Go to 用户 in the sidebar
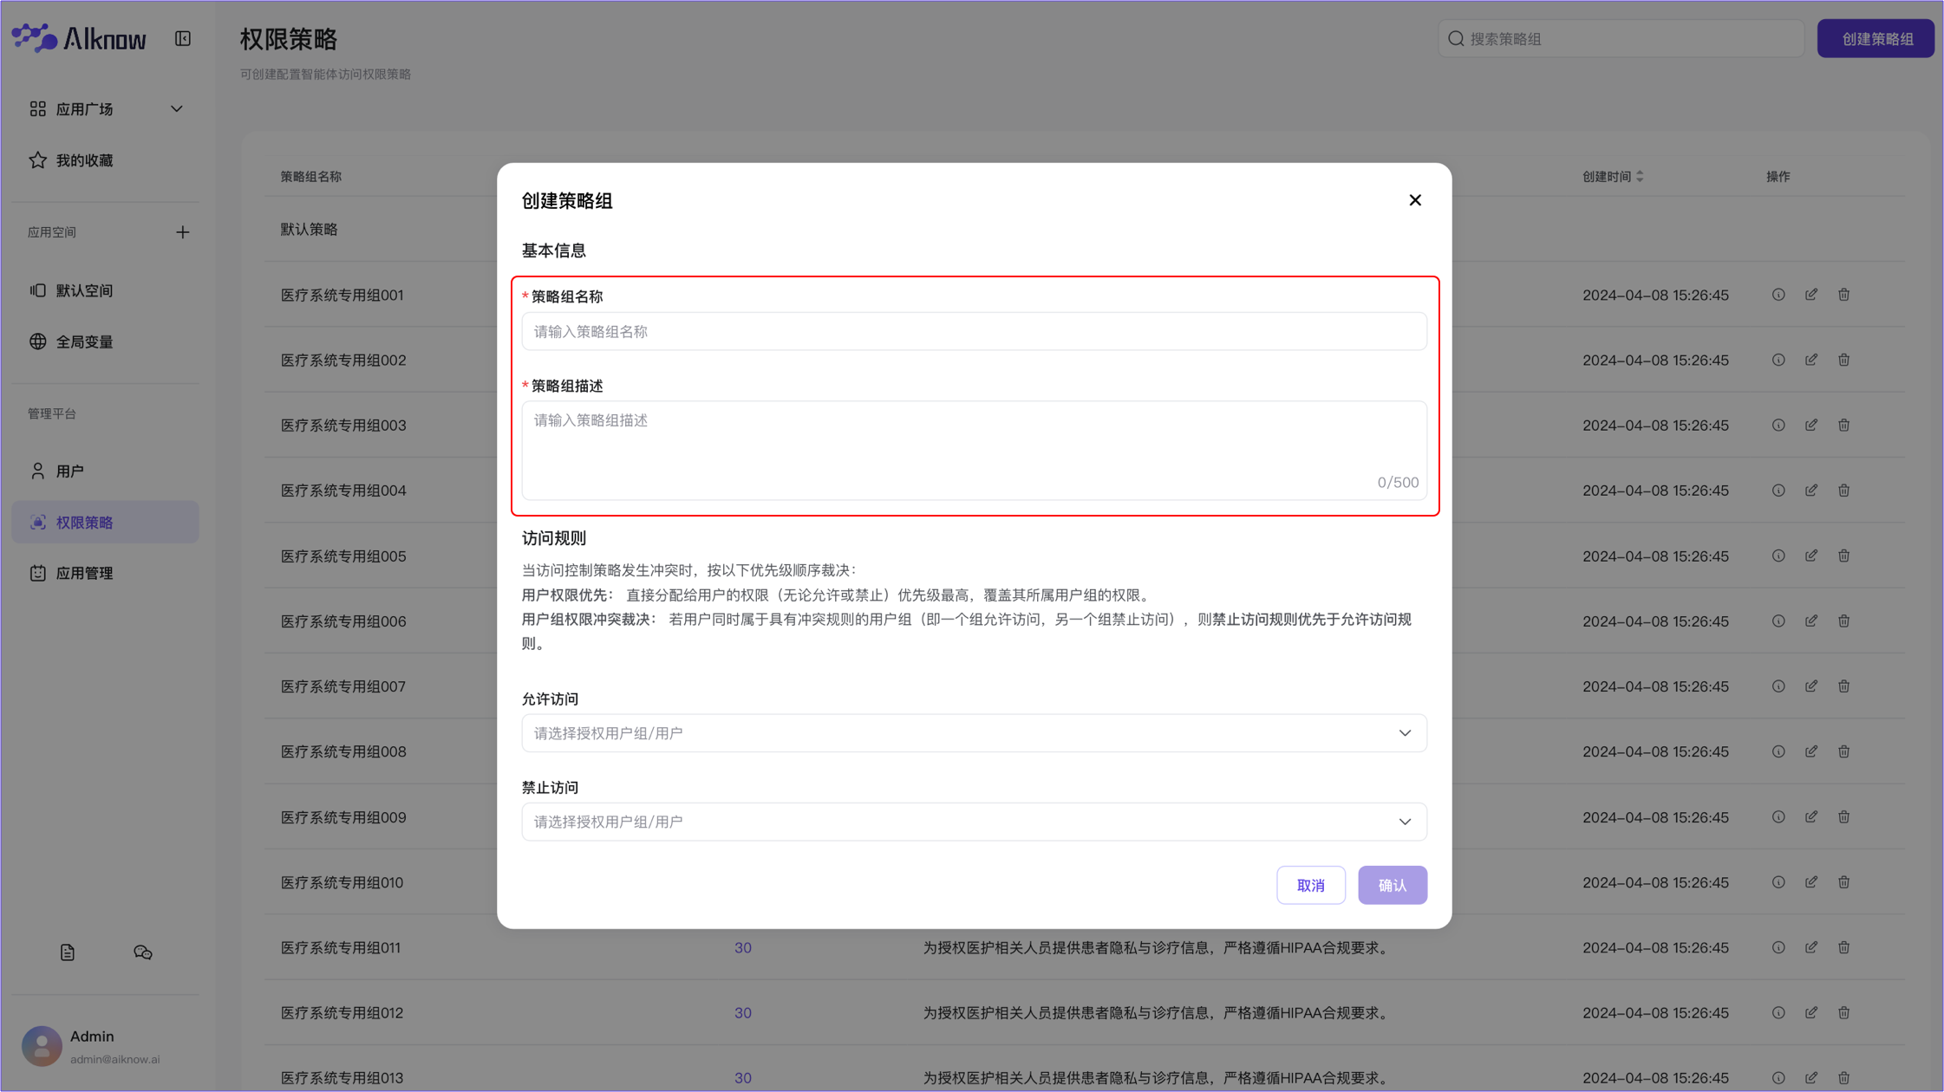The width and height of the screenshot is (1944, 1092). [x=70, y=471]
